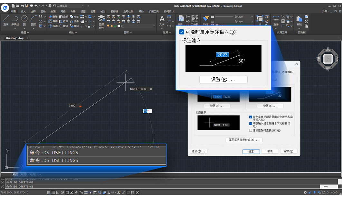Toggle Ortho mode in the status bar
Viewport: 342px width, 198px height.
click(x=58, y=192)
